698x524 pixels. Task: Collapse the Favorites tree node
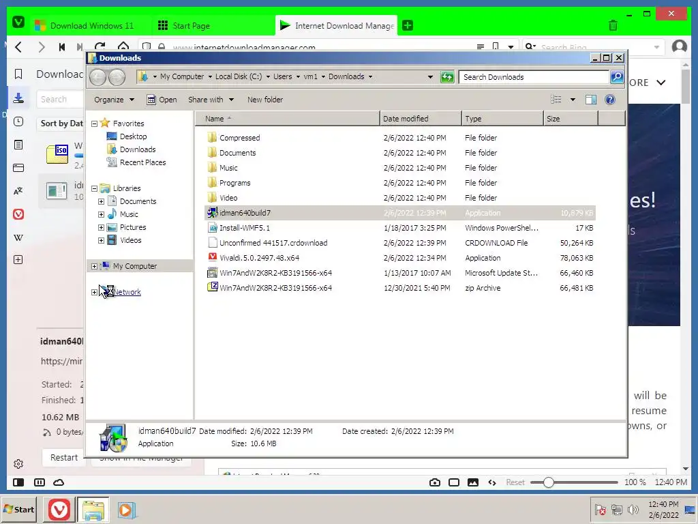94,123
